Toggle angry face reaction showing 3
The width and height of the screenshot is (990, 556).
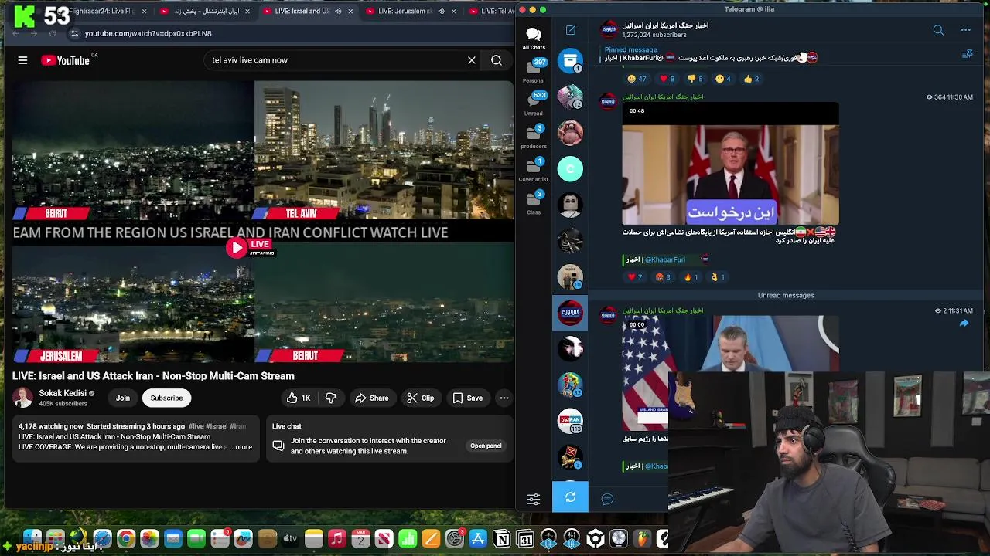663,277
